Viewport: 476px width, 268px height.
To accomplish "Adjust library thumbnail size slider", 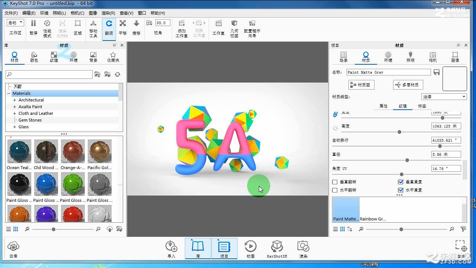I will (x=54, y=229).
